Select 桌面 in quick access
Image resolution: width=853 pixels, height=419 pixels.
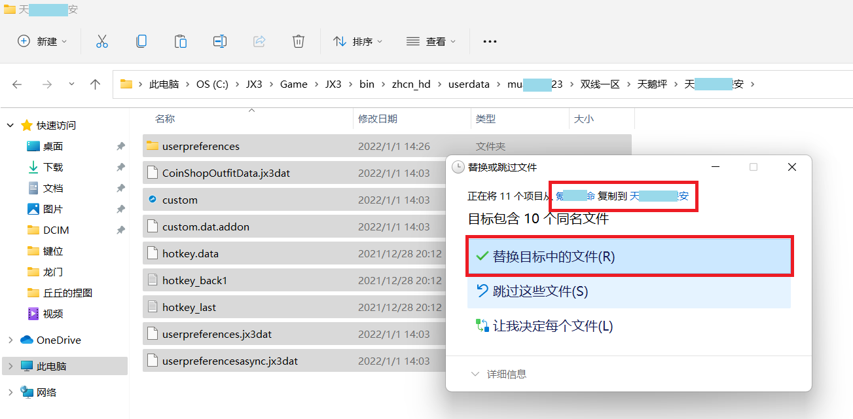(x=53, y=146)
